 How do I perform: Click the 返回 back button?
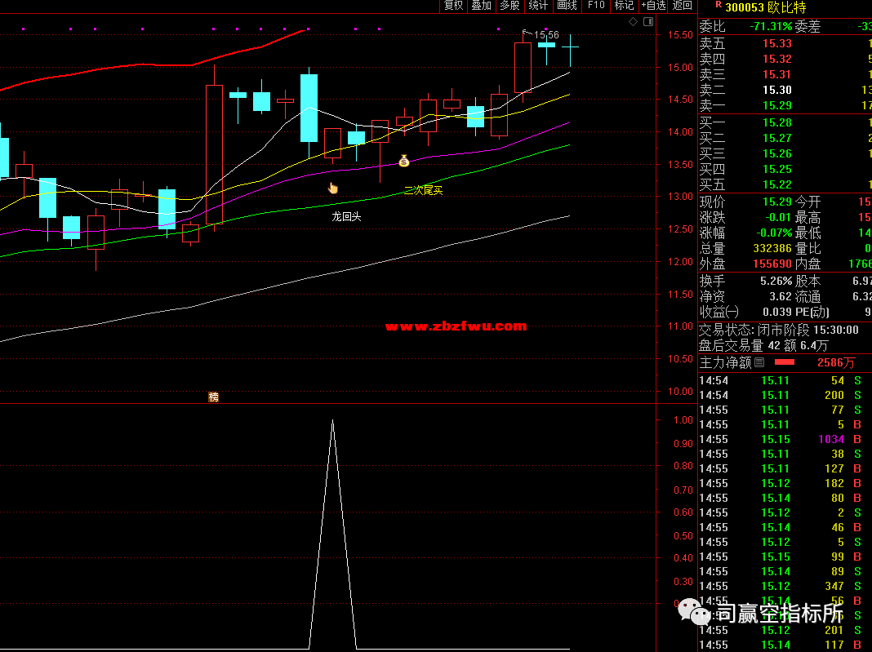pos(683,6)
